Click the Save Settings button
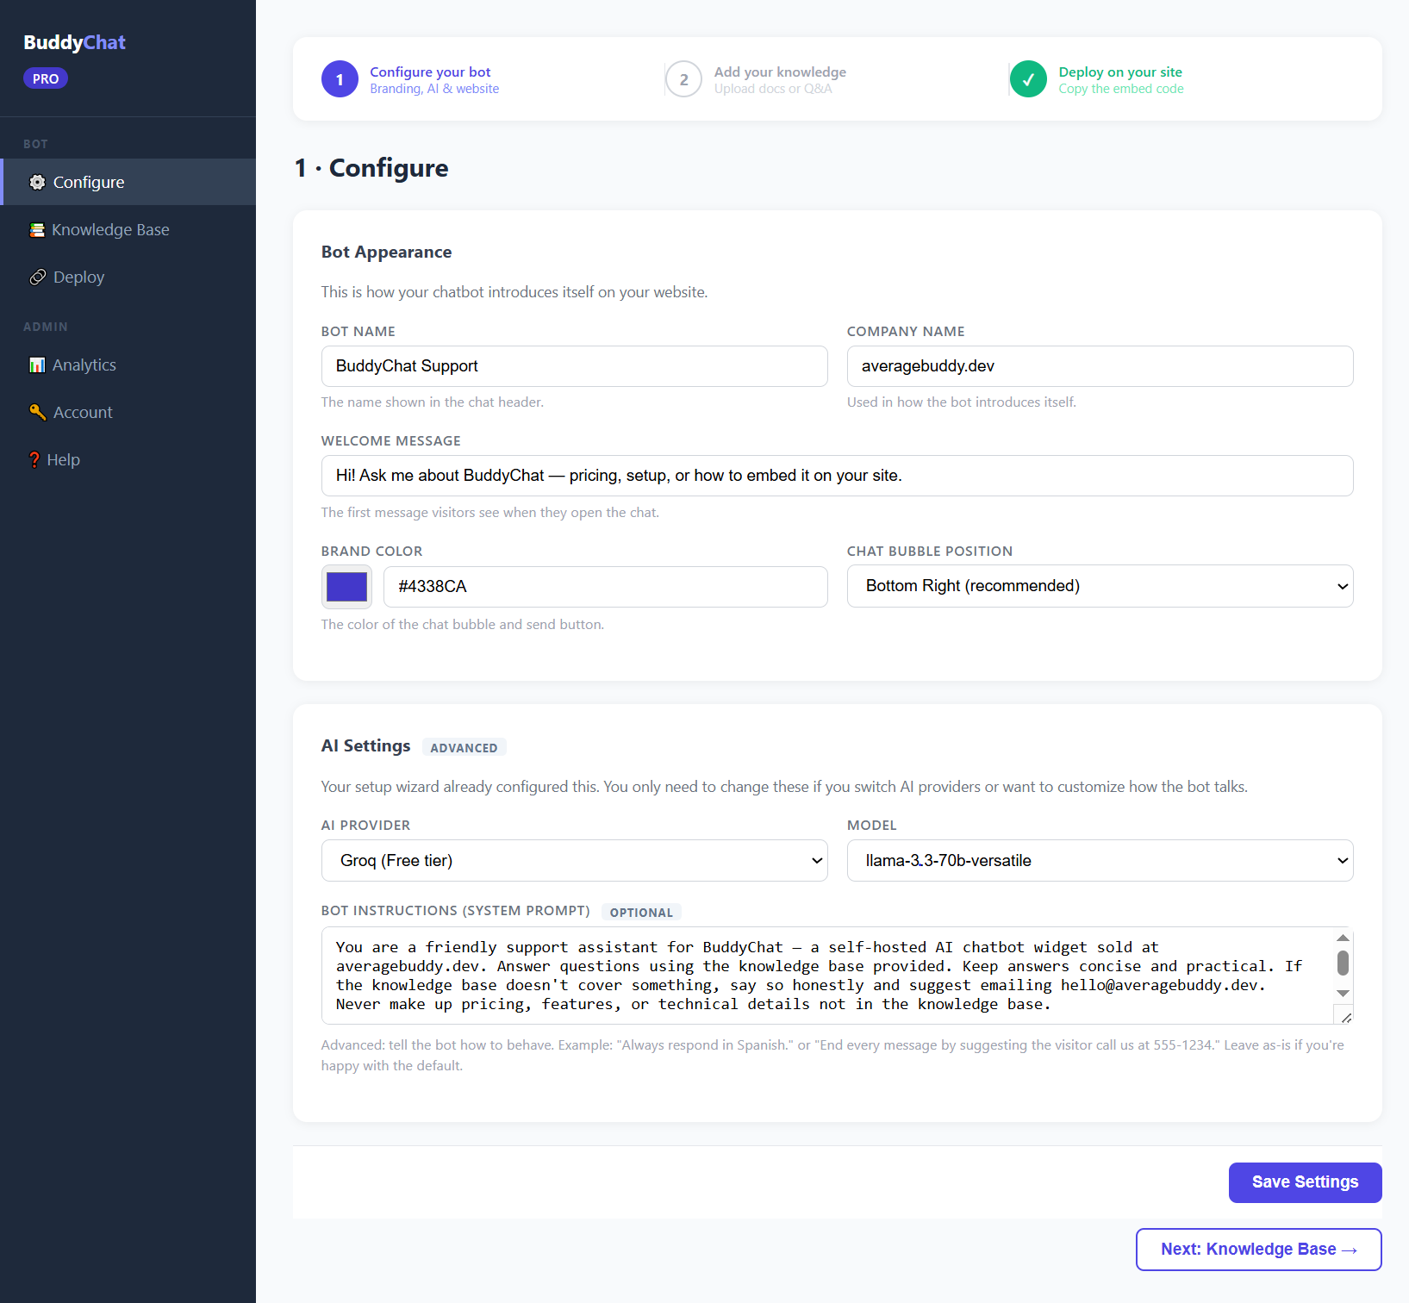Screen dimensions: 1409x1303 point(1305,1182)
